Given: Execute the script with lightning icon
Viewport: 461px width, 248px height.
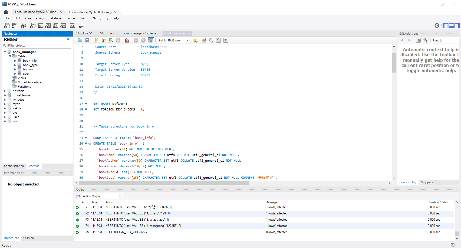Looking at the screenshot, I should point(96,40).
